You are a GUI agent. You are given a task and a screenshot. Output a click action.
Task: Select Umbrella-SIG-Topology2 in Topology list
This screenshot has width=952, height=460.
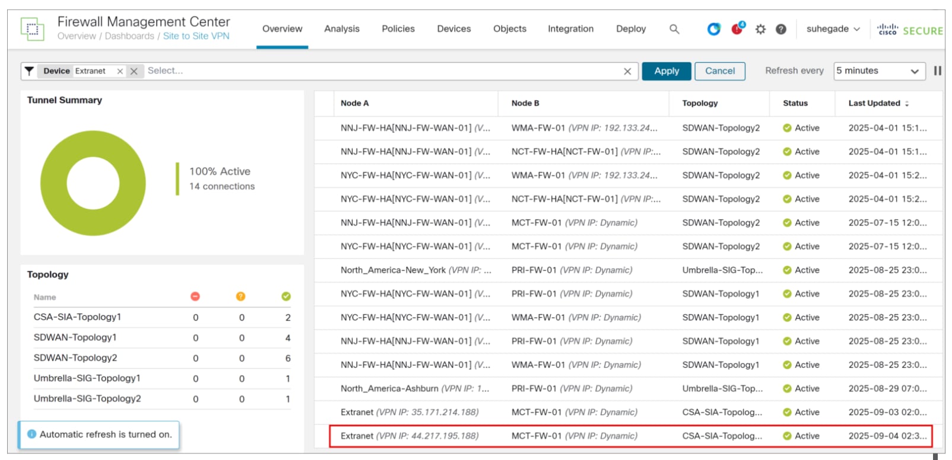[87, 398]
